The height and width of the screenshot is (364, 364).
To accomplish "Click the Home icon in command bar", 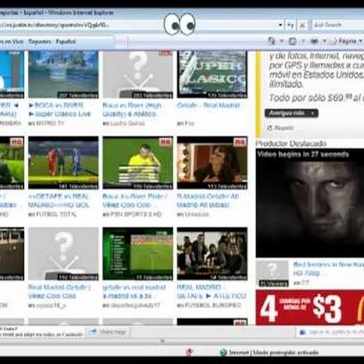I will (272, 41).
